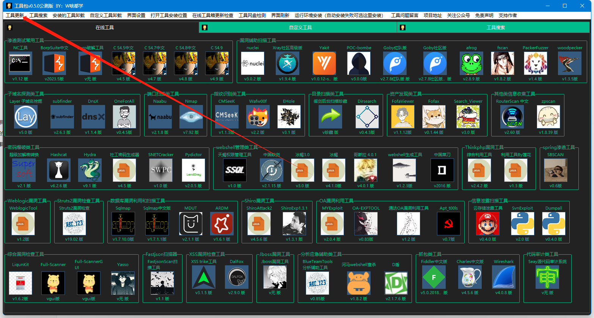Open the 安装的工具卸载 menu
The width and height of the screenshot is (594, 318).
[x=69, y=16]
